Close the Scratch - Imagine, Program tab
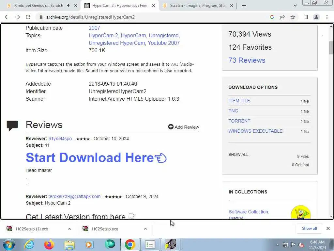 pyautogui.click(x=232, y=6)
